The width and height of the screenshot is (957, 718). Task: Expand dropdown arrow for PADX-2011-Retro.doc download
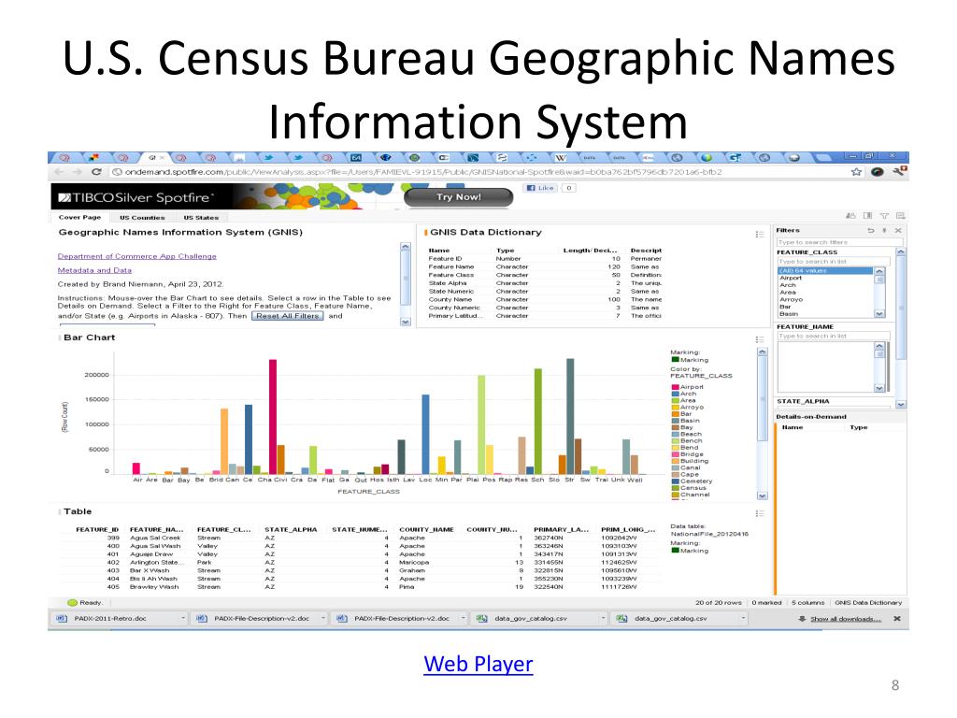click(182, 619)
